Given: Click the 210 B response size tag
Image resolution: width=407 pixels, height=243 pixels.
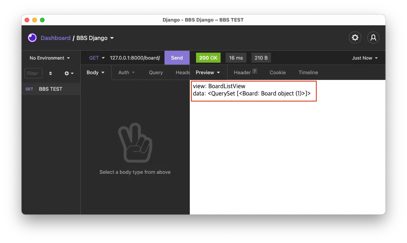Looking at the screenshot, I should tap(261, 58).
